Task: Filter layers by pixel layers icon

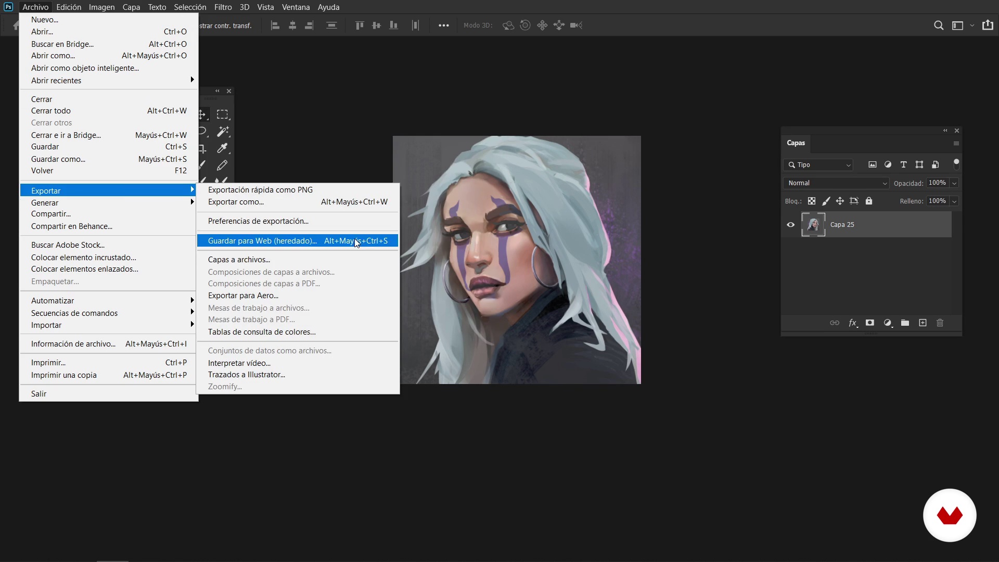Action: (873, 164)
